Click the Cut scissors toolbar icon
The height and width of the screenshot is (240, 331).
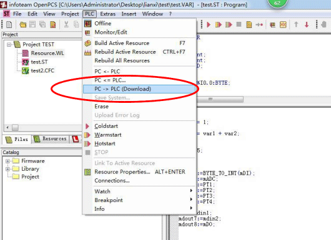tap(66, 25)
